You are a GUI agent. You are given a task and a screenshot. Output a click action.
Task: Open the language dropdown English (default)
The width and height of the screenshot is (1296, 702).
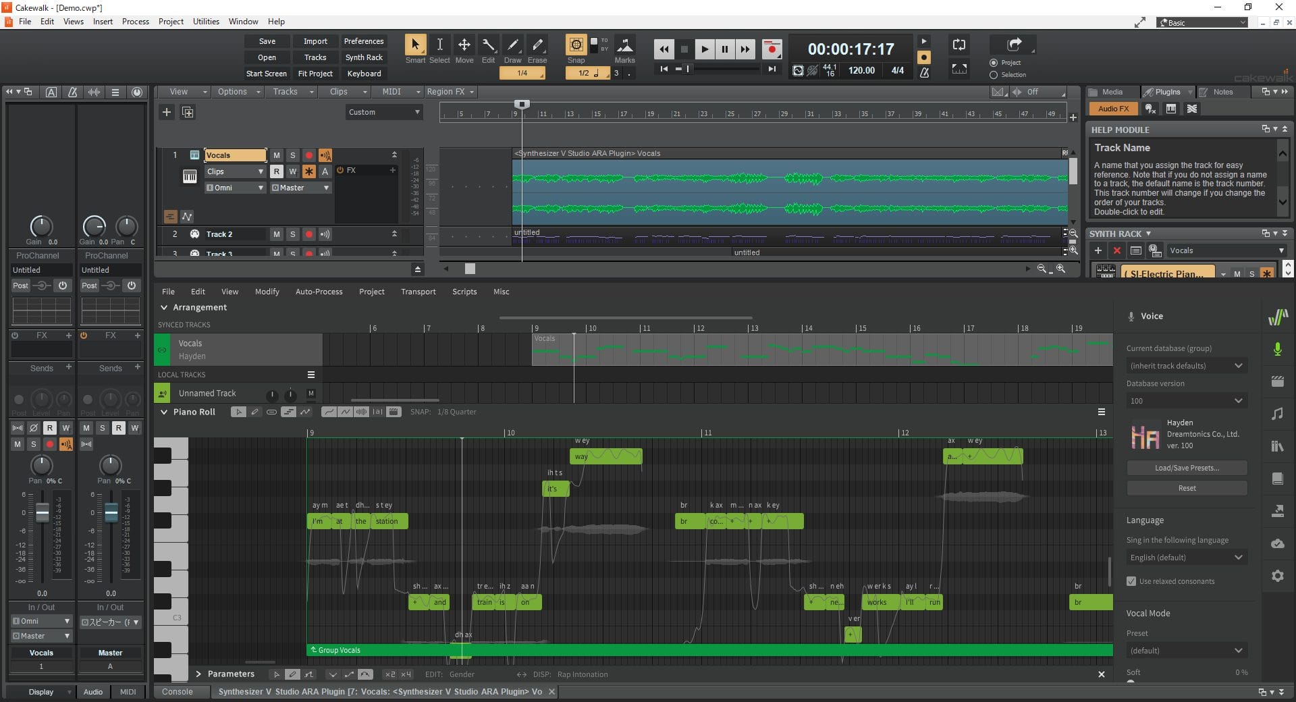click(1186, 558)
